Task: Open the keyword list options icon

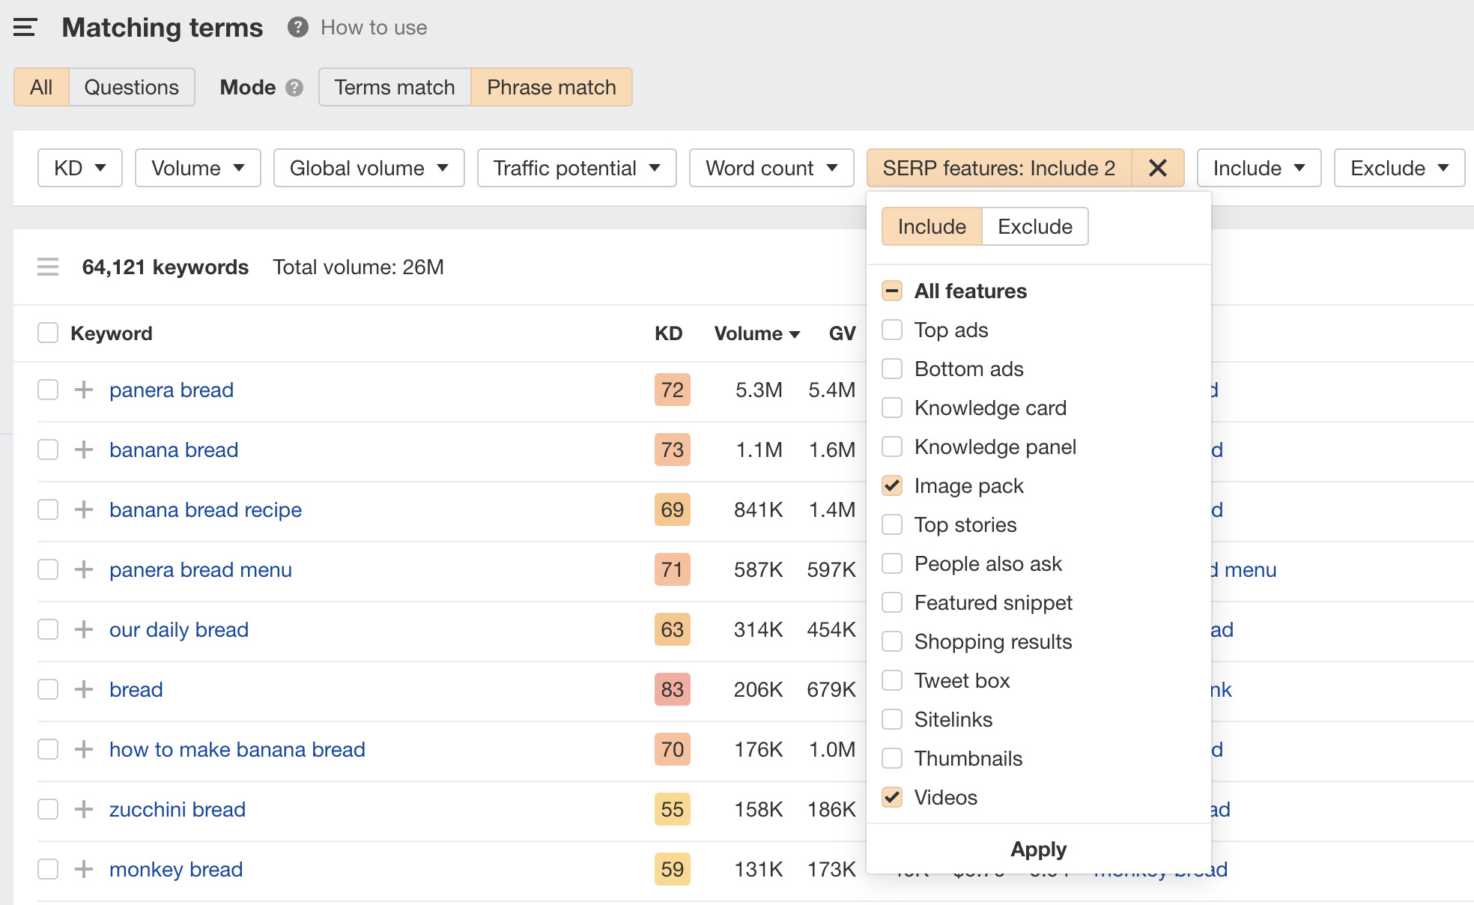Action: point(47,267)
